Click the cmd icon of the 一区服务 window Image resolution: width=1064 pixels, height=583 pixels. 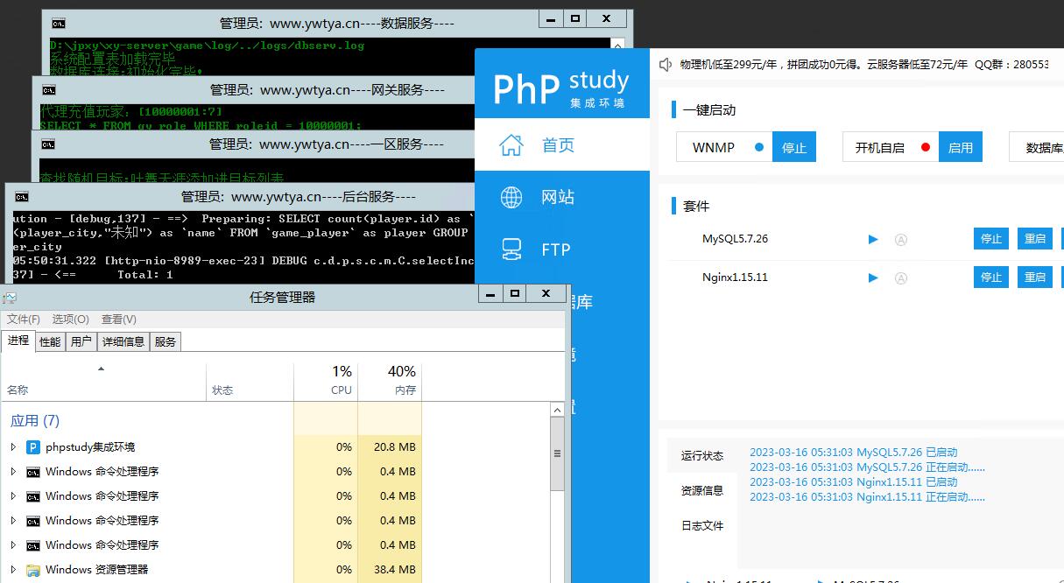49,144
